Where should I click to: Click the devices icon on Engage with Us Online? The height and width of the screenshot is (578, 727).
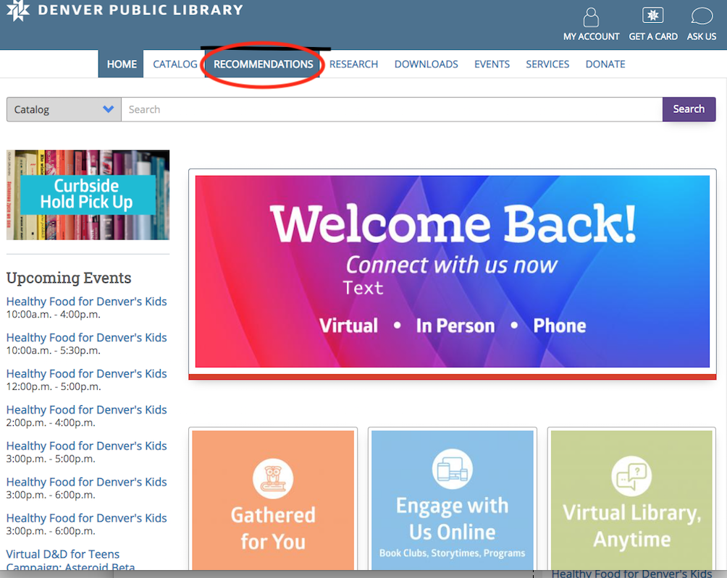tap(452, 469)
